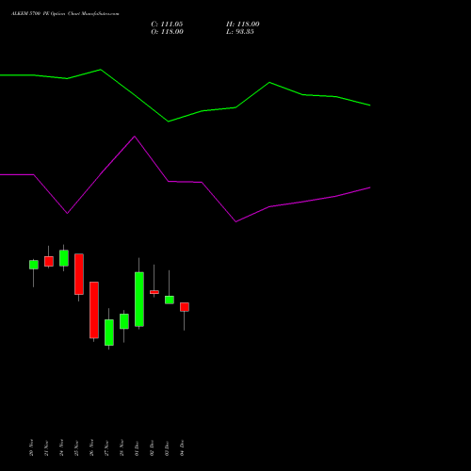Click the green candlestick for 20 Nov
Viewport: 471px width, 471px height.
(34, 265)
